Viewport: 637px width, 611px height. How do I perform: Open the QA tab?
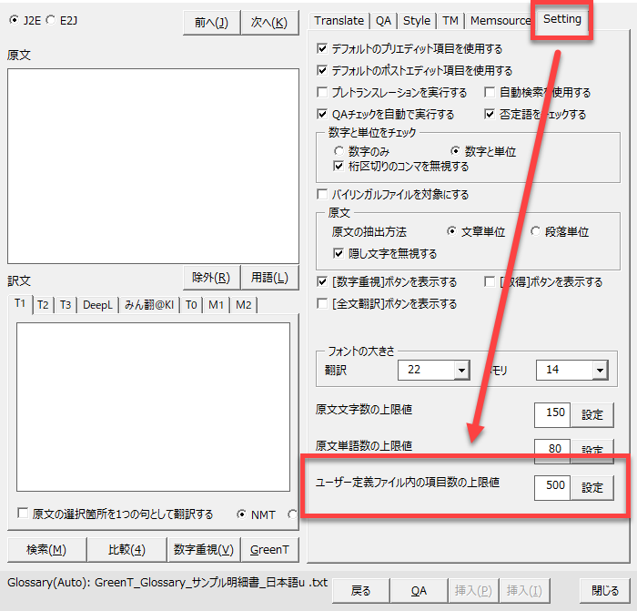click(x=383, y=20)
